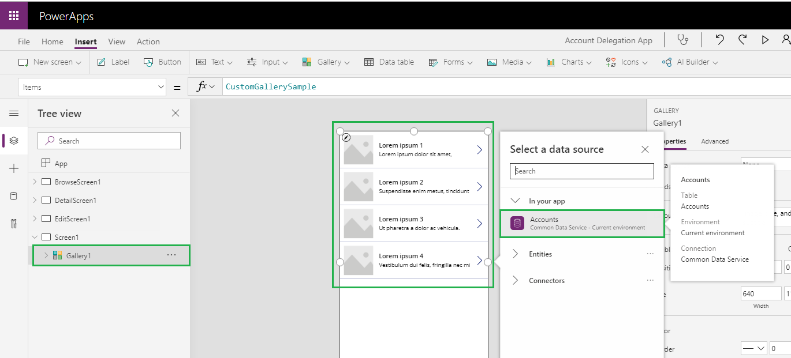Toggle the hamburger menu in left rail
791x358 pixels.
click(x=14, y=114)
